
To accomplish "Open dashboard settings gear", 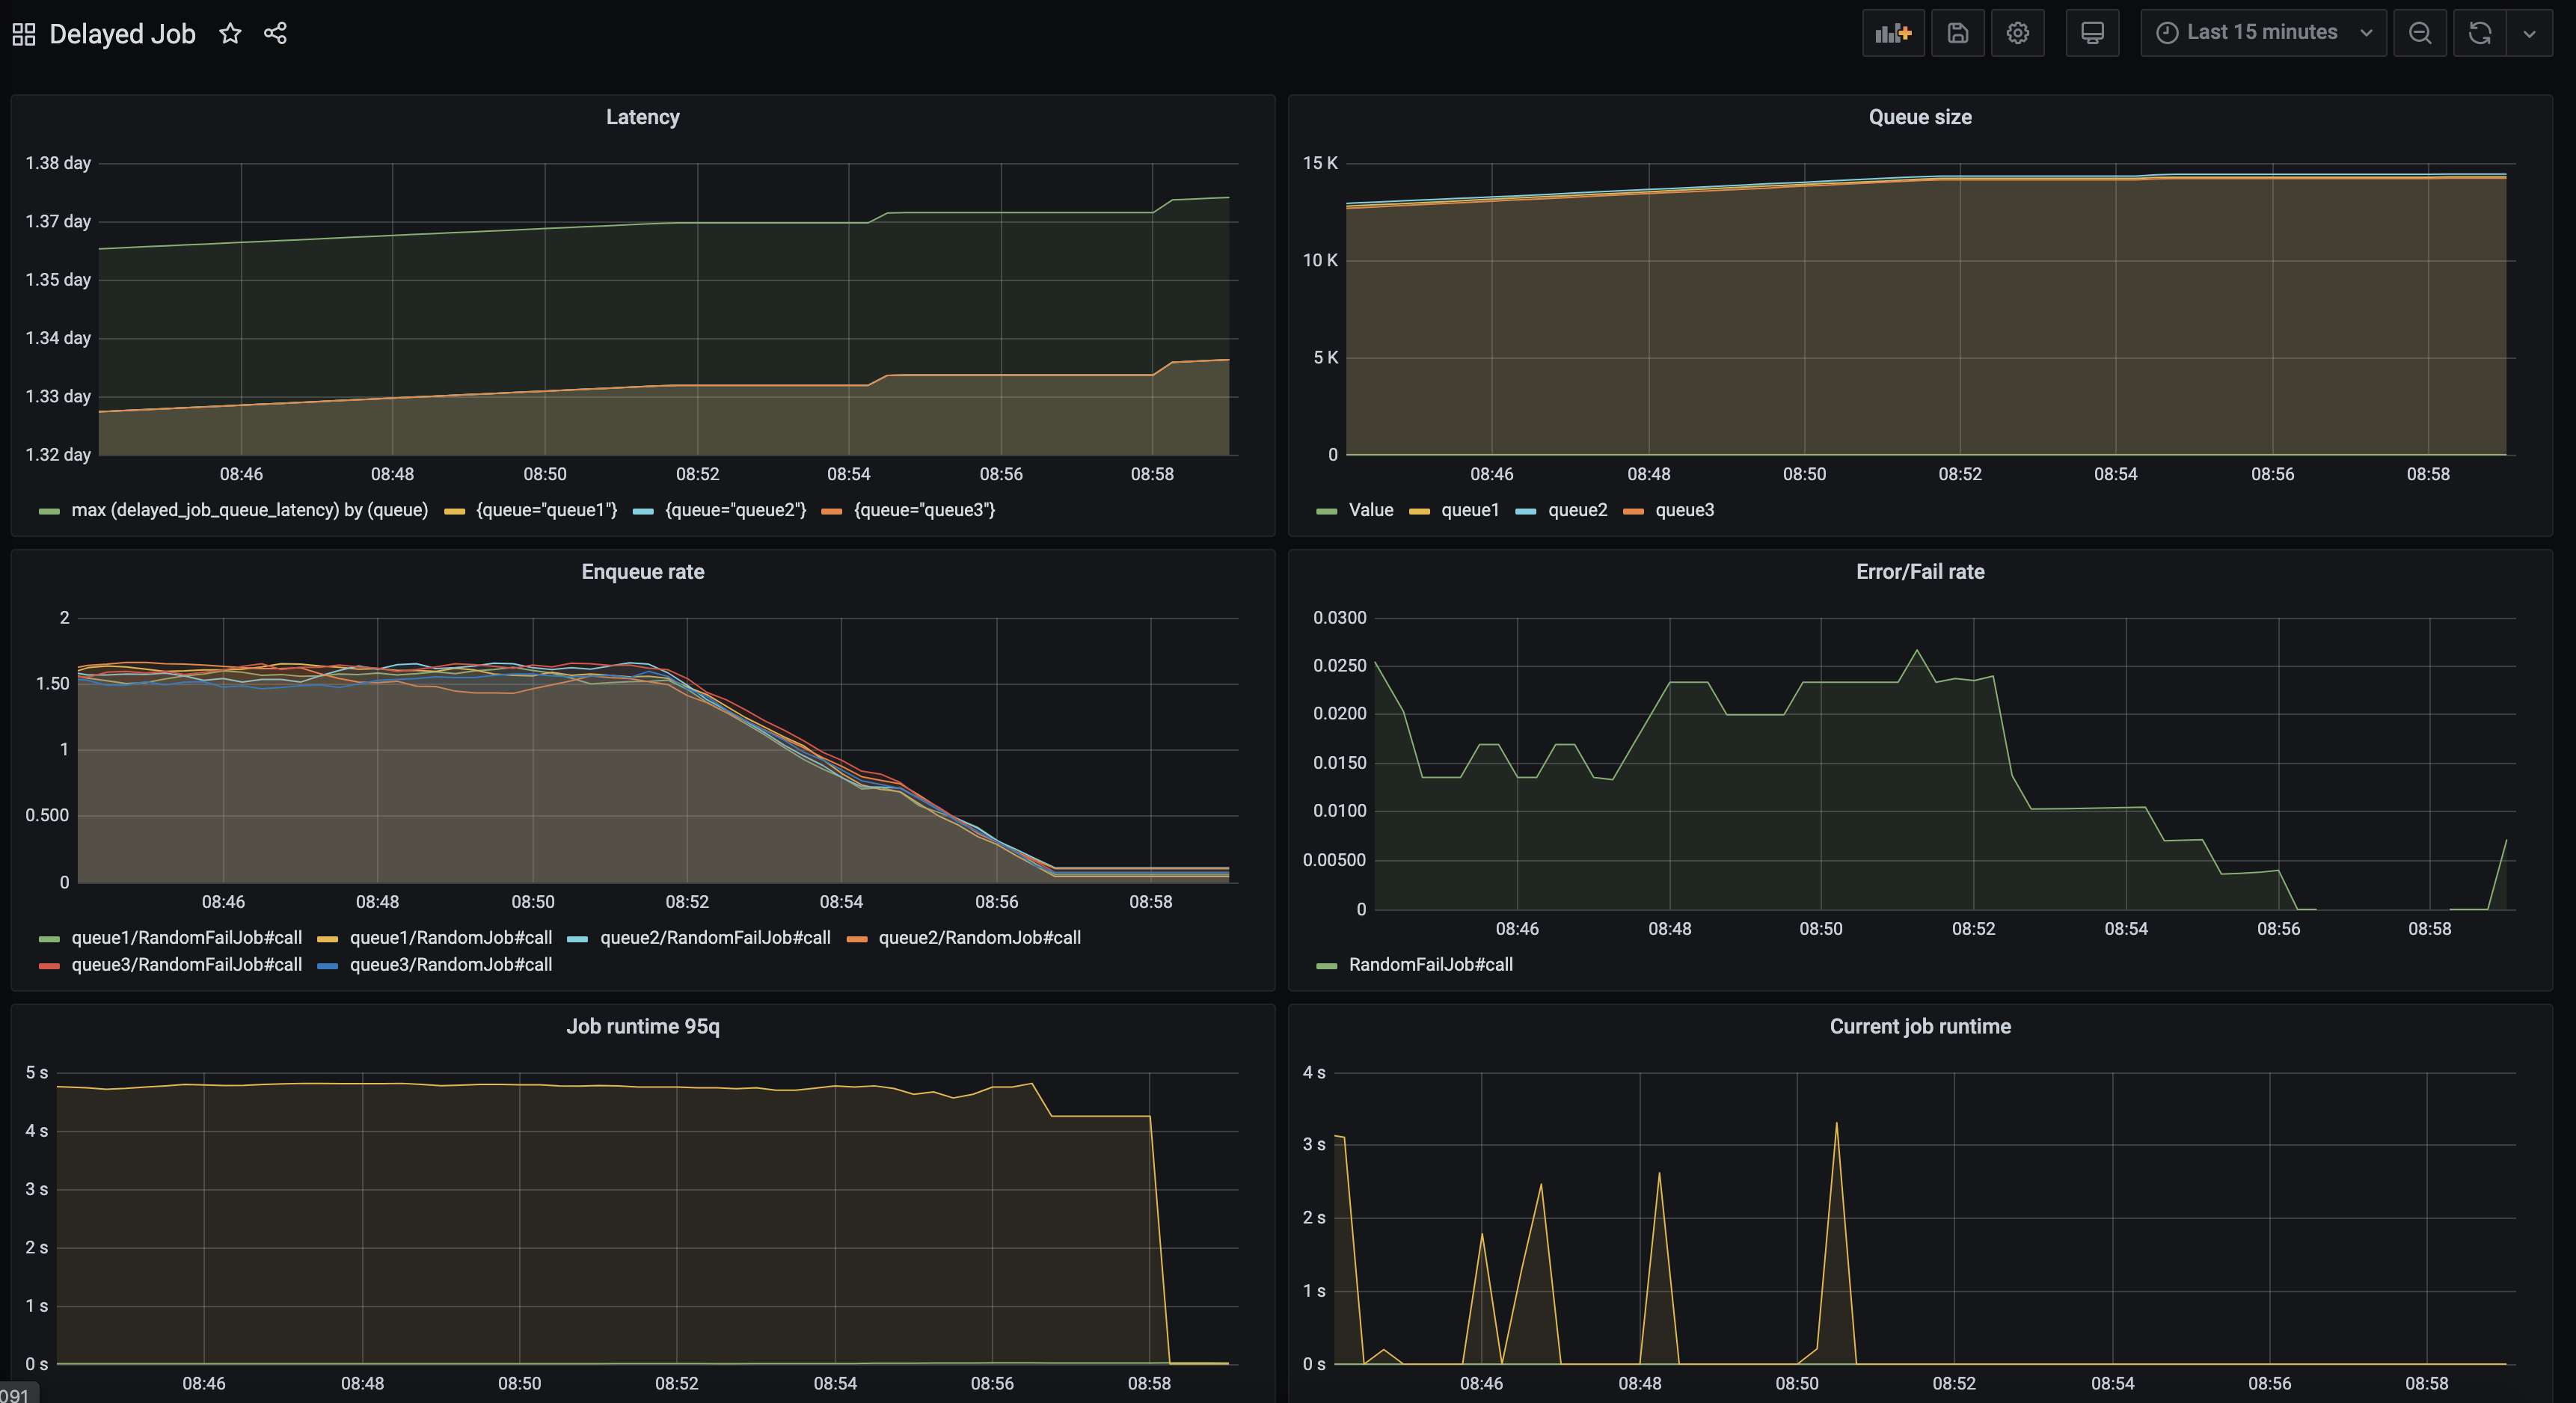I will [x=2017, y=33].
